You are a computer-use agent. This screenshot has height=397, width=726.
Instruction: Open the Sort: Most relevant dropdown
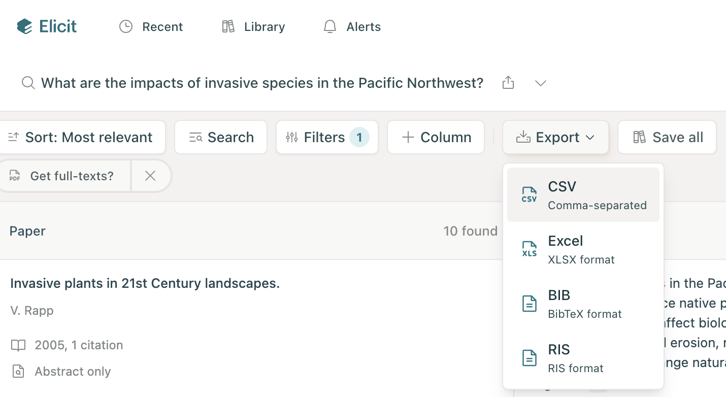[81, 137]
